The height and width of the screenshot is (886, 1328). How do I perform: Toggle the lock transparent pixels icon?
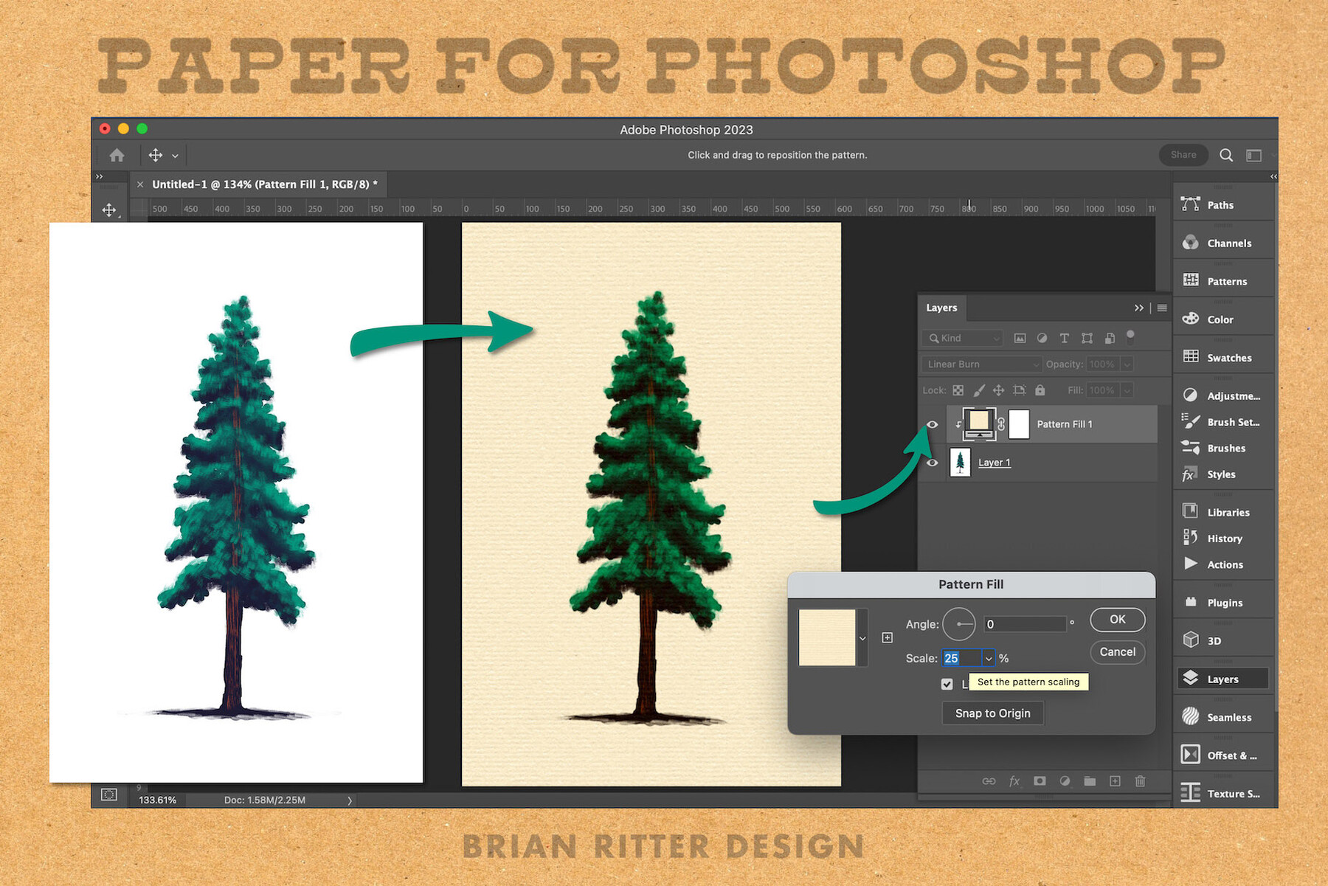point(958,390)
